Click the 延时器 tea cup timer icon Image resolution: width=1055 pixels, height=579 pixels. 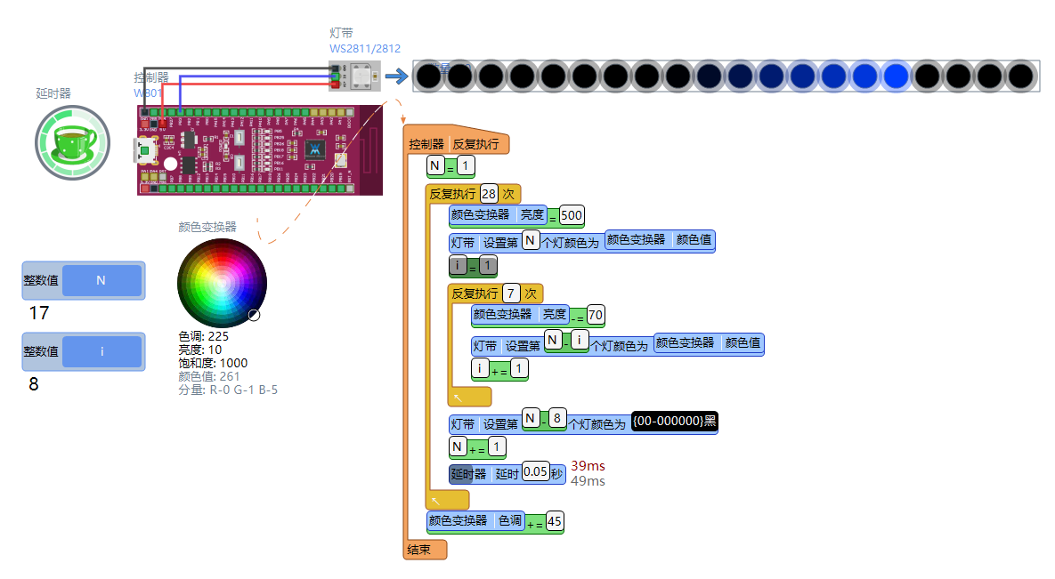click(x=71, y=142)
